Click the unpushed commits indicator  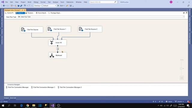(154, 101)
